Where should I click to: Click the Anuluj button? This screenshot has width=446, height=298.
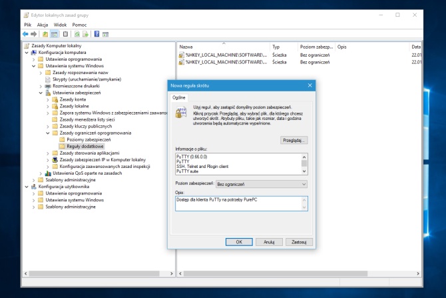click(x=269, y=242)
